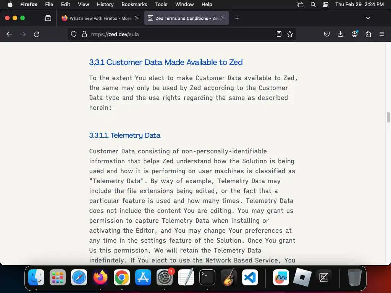391x293 pixels.
Task: Click the page vertical scrollbar thumb
Action: (x=388, y=117)
